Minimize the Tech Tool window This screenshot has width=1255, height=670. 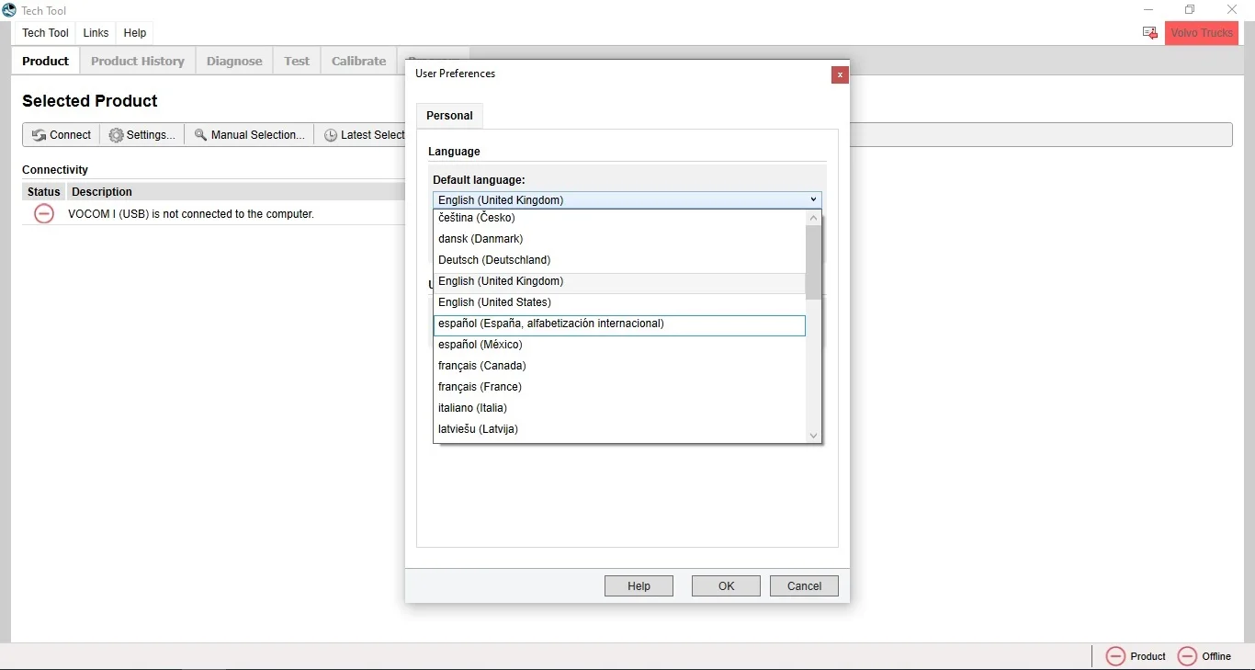pyautogui.click(x=1148, y=10)
